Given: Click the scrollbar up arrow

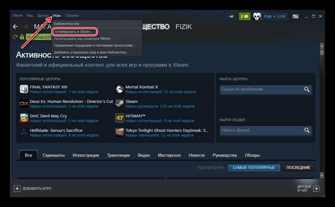Looking at the screenshot, I should coord(322,45).
